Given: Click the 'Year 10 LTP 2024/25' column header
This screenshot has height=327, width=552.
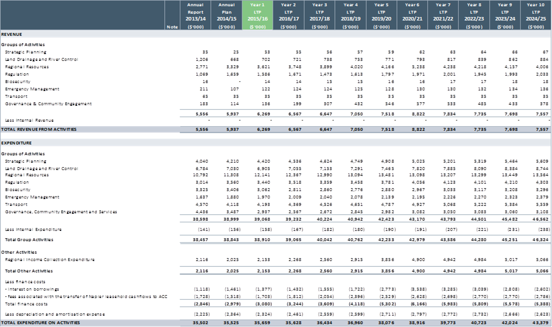Looking at the screenshot, I should (x=536, y=15).
